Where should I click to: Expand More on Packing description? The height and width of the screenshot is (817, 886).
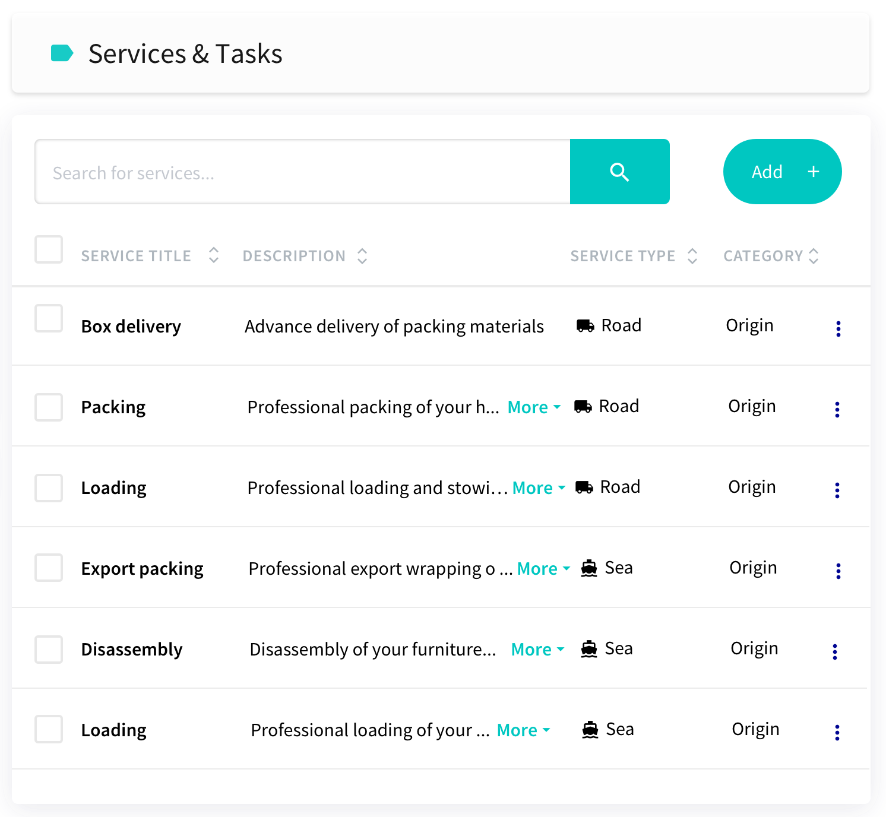coord(534,407)
